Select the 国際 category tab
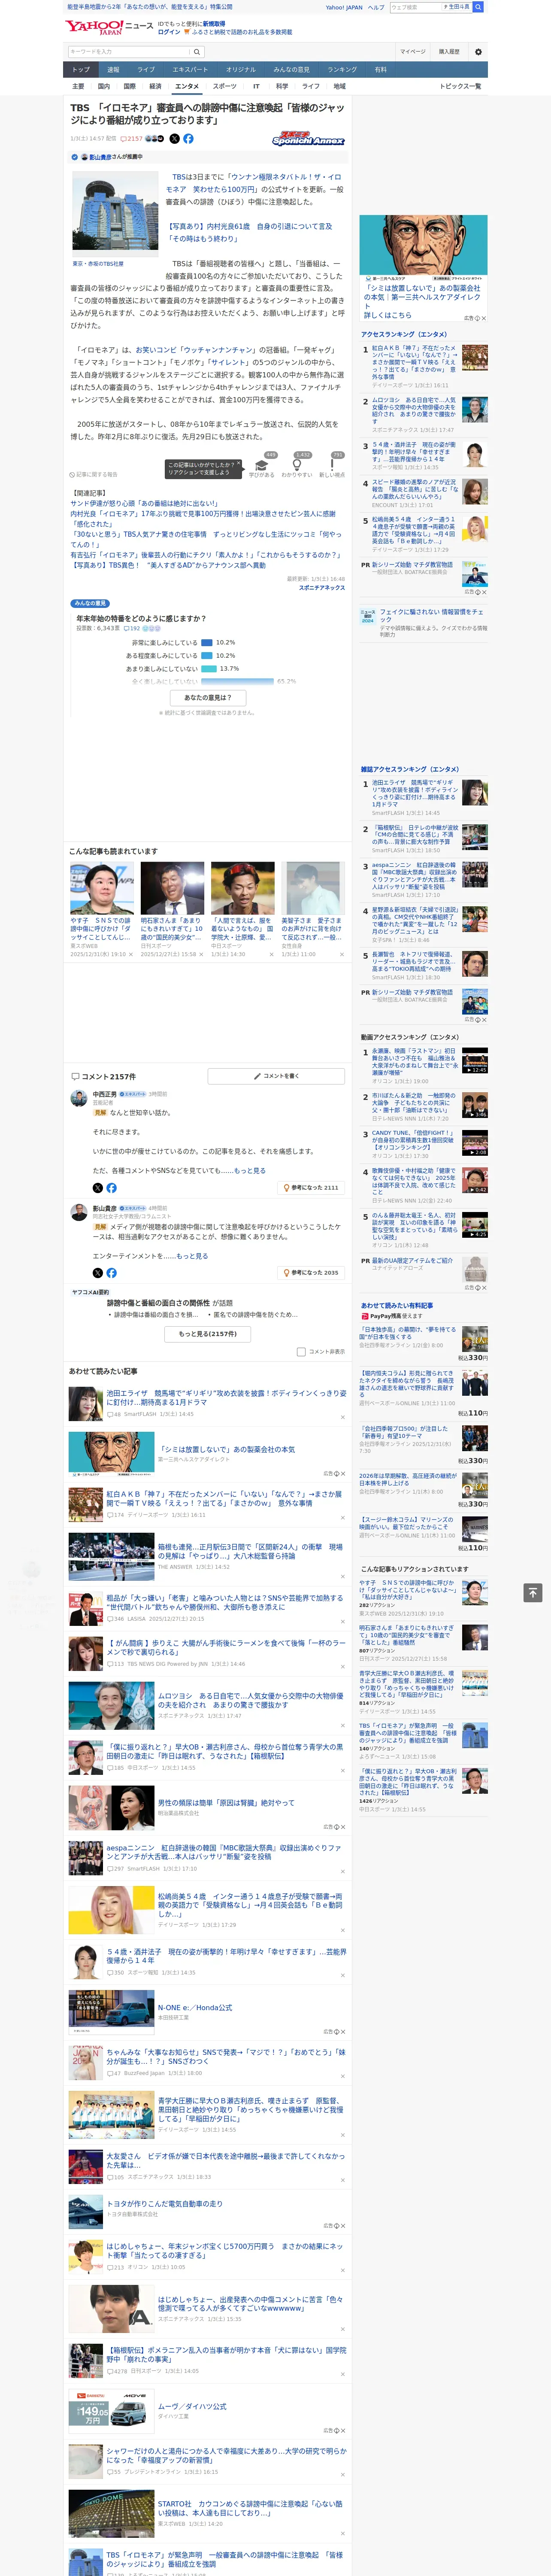 pos(129,87)
